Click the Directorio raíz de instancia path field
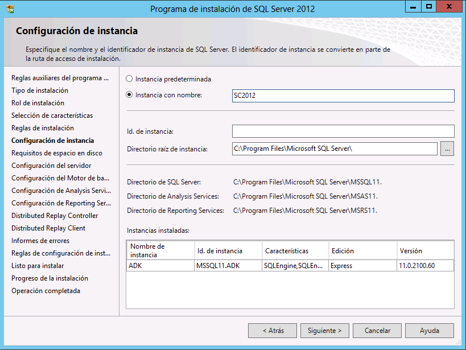The width and height of the screenshot is (466, 350). pyautogui.click(x=335, y=149)
